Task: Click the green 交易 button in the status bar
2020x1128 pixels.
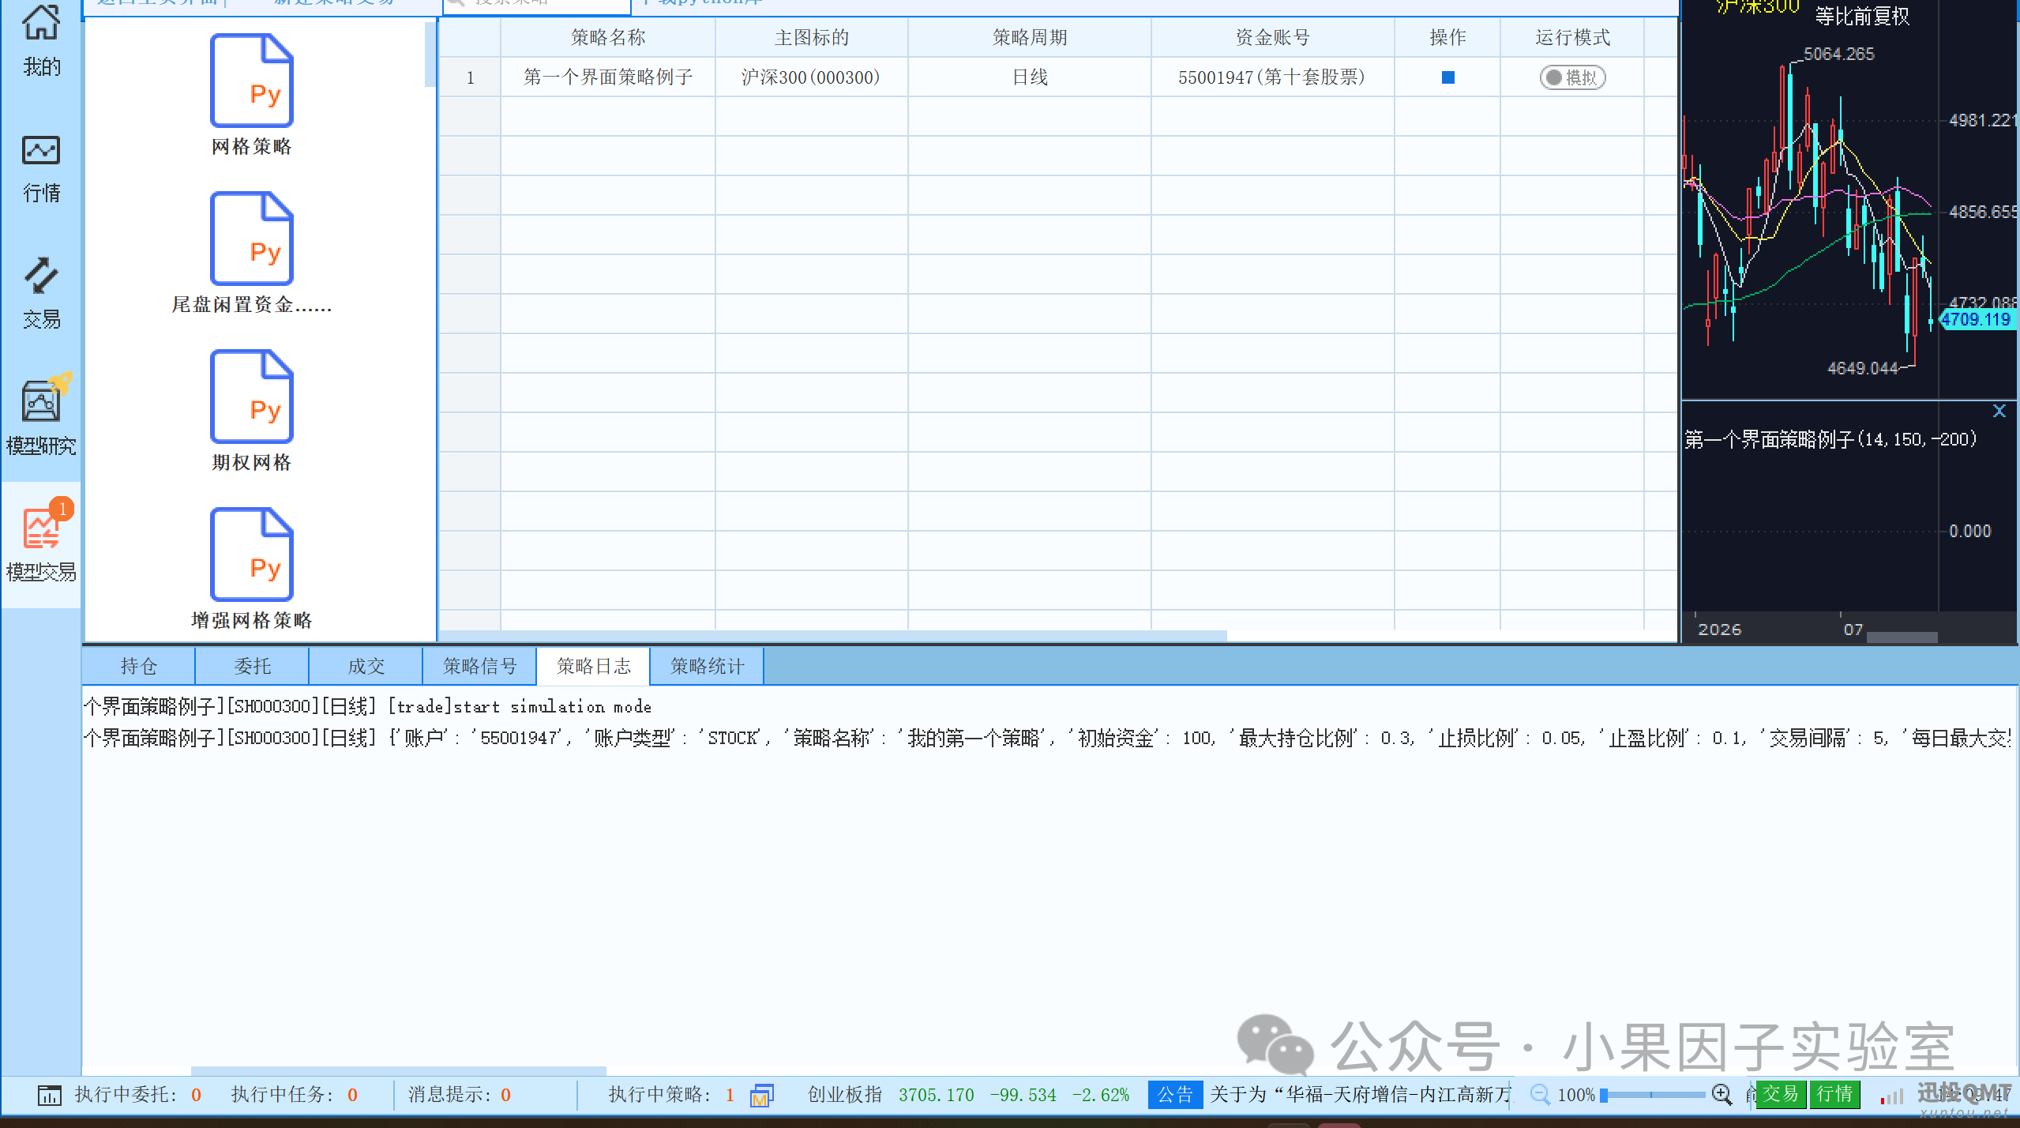Action: click(1781, 1094)
